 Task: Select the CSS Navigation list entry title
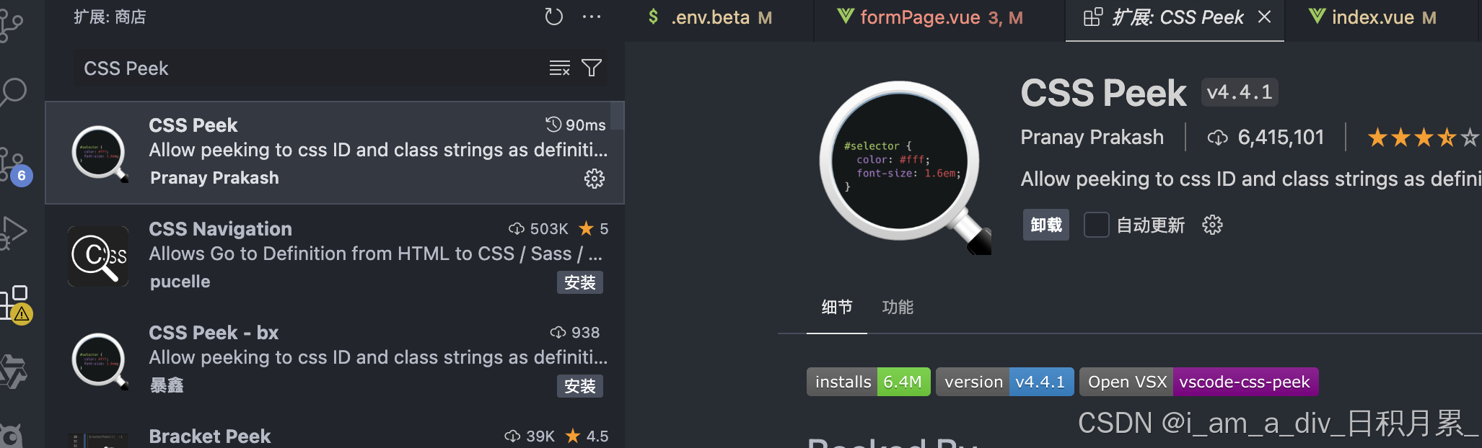220,229
